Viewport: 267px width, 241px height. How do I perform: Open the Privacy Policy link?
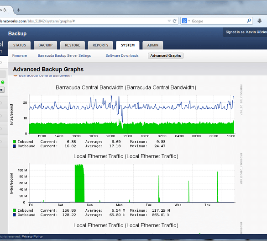pos(32,236)
